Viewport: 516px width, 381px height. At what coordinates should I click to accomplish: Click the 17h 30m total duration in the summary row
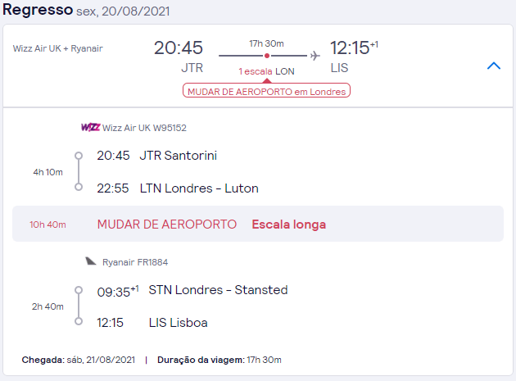pyautogui.click(x=266, y=42)
